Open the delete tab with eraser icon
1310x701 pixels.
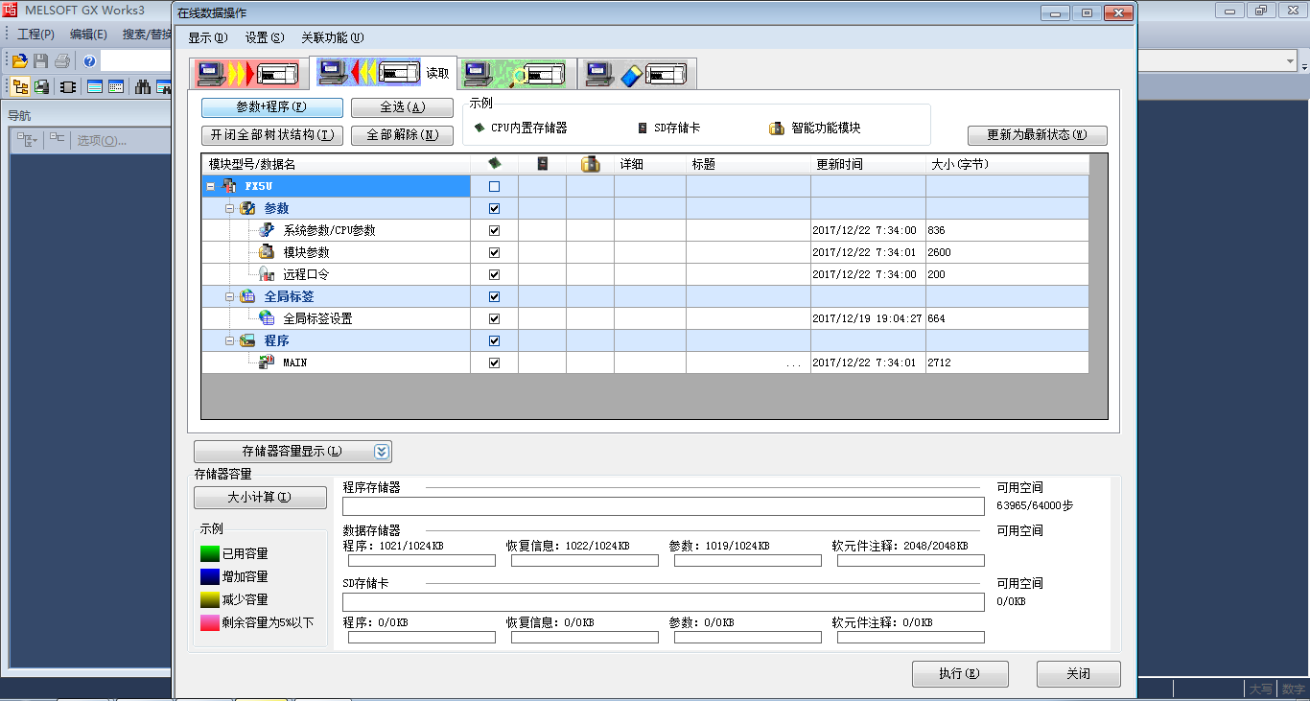636,74
